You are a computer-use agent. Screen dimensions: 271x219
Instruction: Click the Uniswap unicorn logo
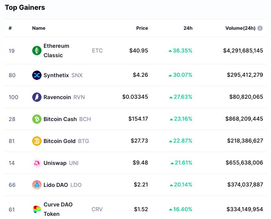(37, 163)
